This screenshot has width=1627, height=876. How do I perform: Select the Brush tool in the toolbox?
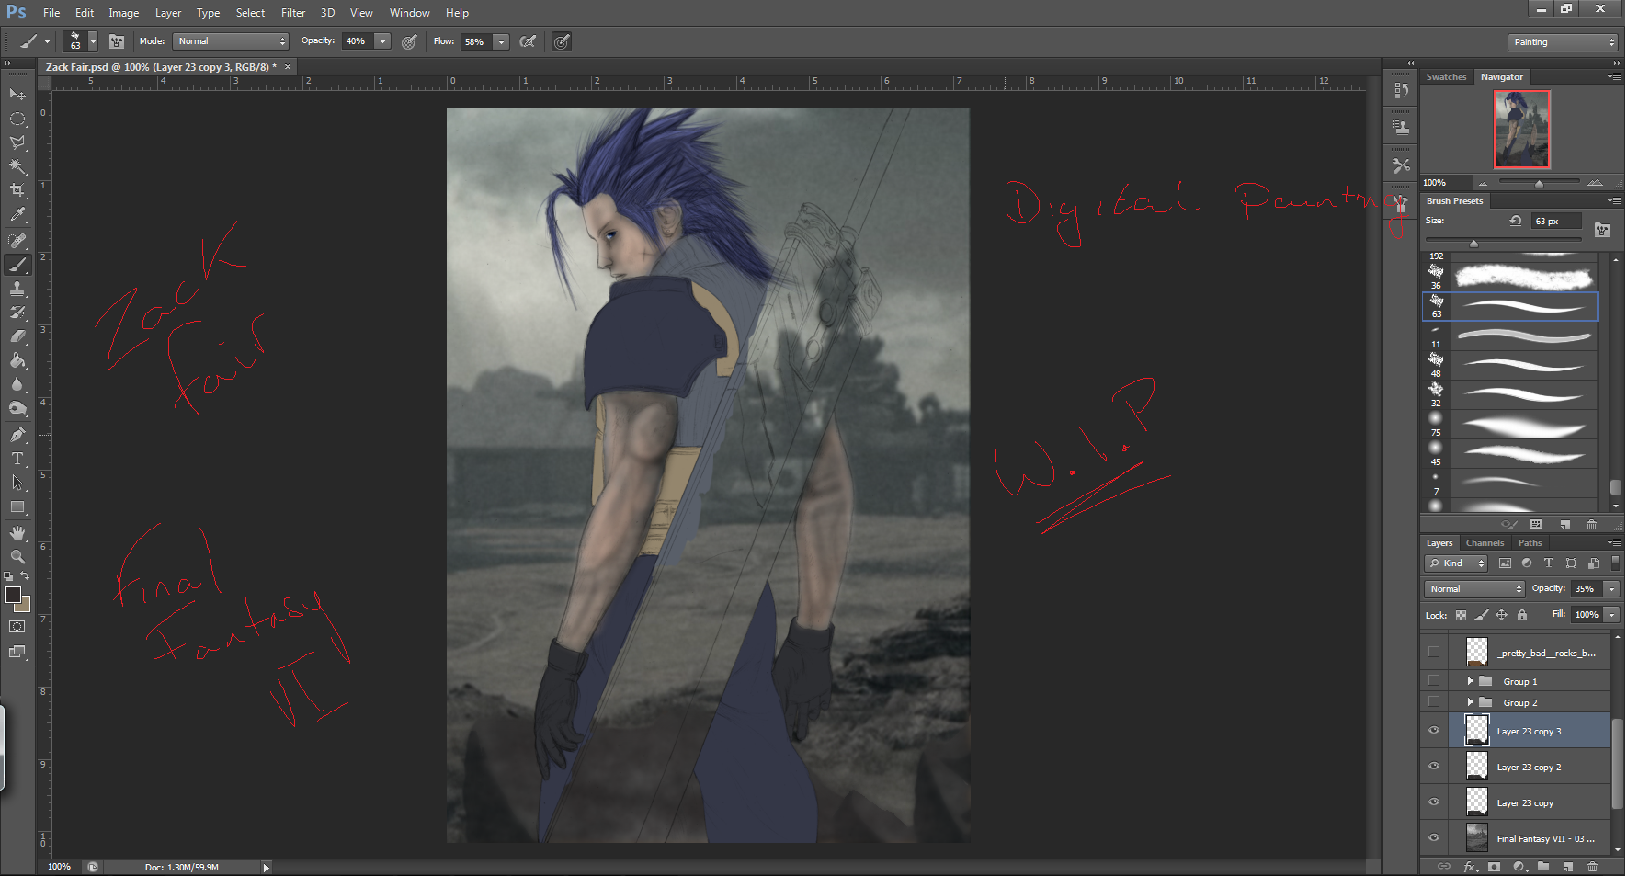[x=17, y=265]
